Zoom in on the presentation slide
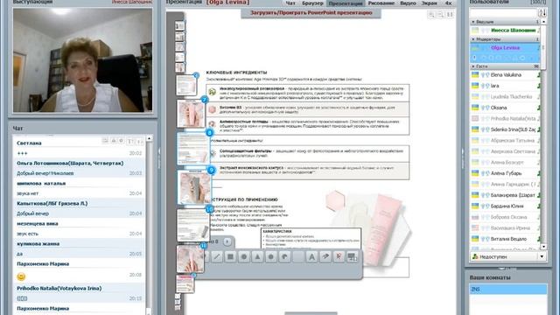Viewport: 560px width, 315px height. tap(431, 14)
